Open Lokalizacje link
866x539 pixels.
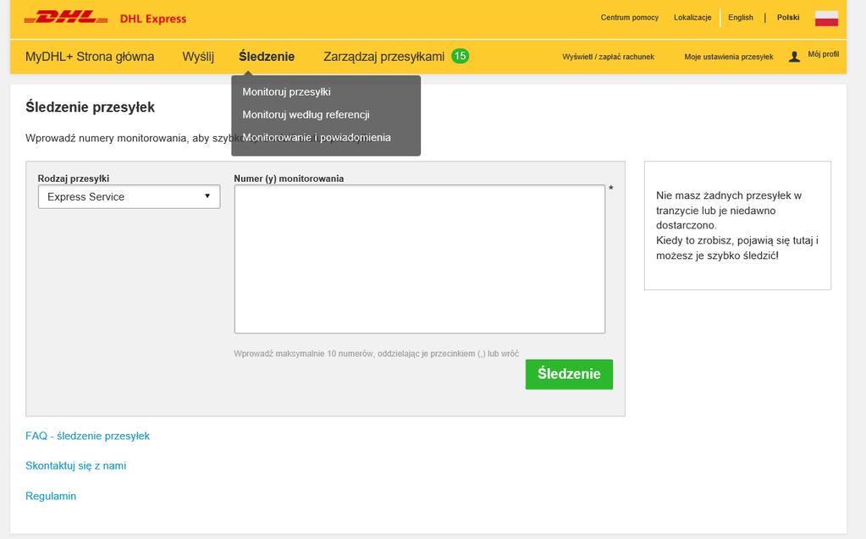pyautogui.click(x=692, y=18)
